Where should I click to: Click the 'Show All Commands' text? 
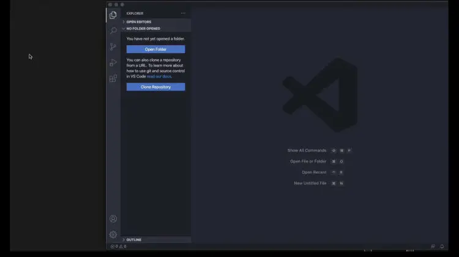(x=307, y=150)
